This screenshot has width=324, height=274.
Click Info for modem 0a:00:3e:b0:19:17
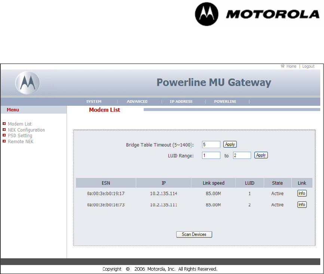point(302,193)
